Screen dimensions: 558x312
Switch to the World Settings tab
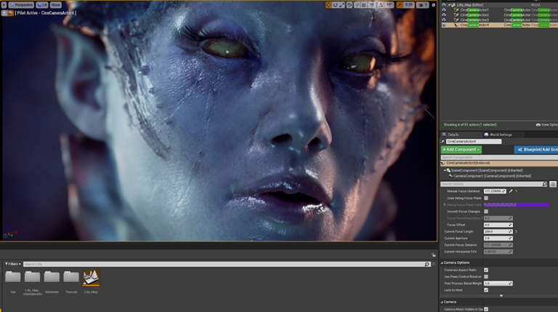tap(500, 135)
